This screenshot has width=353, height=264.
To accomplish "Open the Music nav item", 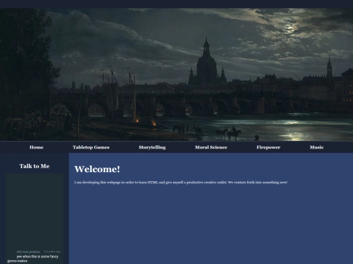I will click(316, 147).
